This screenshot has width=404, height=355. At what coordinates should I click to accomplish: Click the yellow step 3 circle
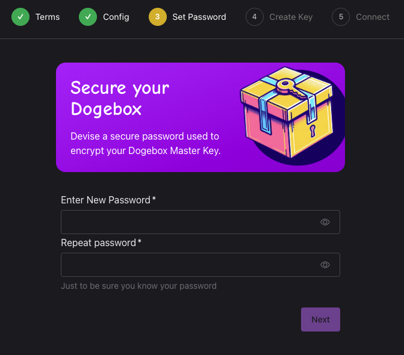157,17
